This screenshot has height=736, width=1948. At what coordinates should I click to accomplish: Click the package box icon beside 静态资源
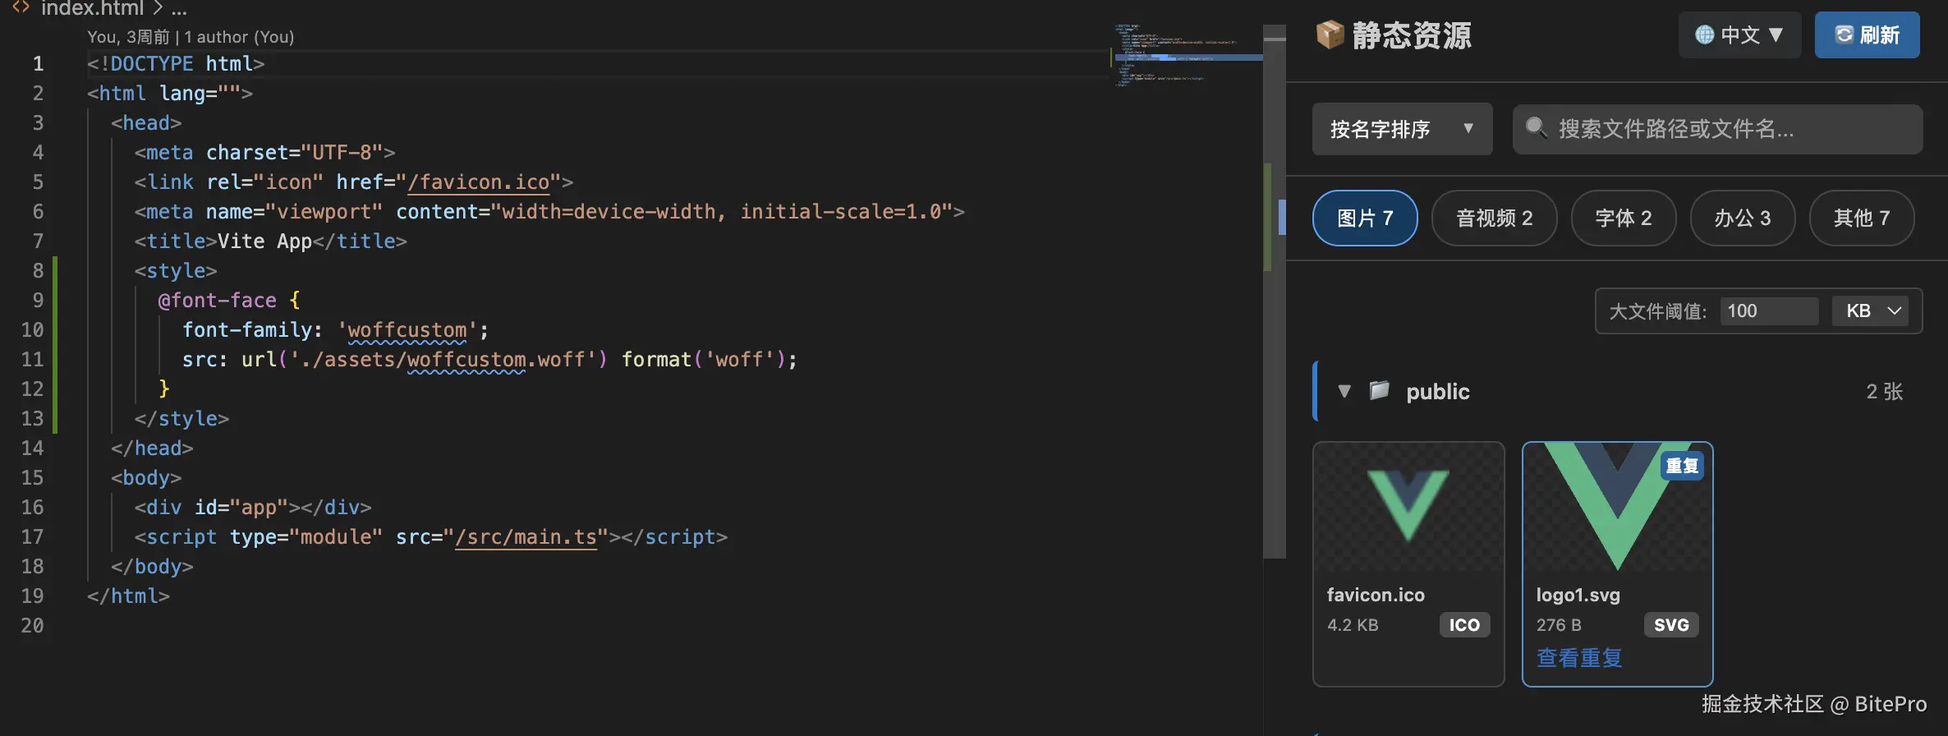tap(1330, 34)
